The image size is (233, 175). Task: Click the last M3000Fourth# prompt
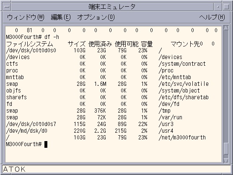(x=24, y=144)
